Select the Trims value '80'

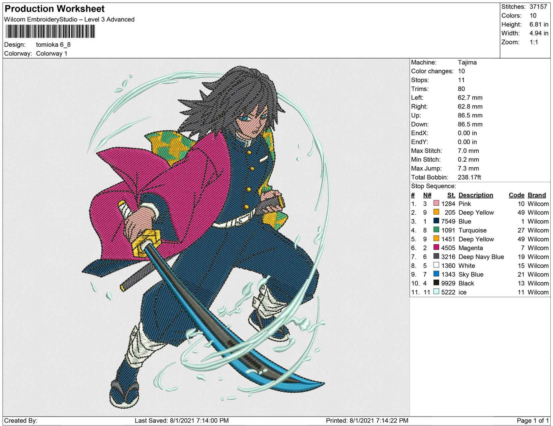point(462,89)
